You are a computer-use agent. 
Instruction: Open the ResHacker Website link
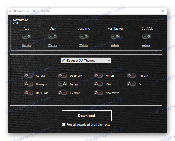click(x=115, y=45)
